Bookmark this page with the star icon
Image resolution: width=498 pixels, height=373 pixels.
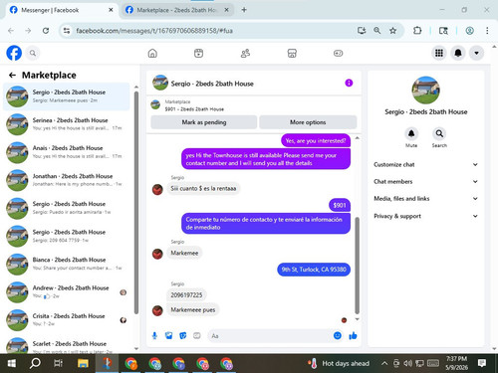[392, 31]
